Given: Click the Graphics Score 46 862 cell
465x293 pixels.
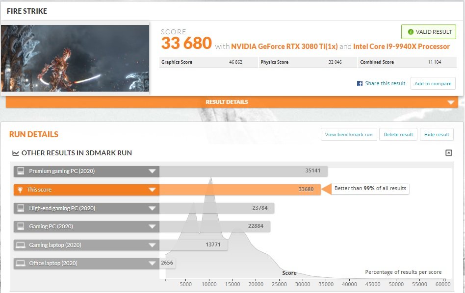Looking at the screenshot, I should point(208,62).
